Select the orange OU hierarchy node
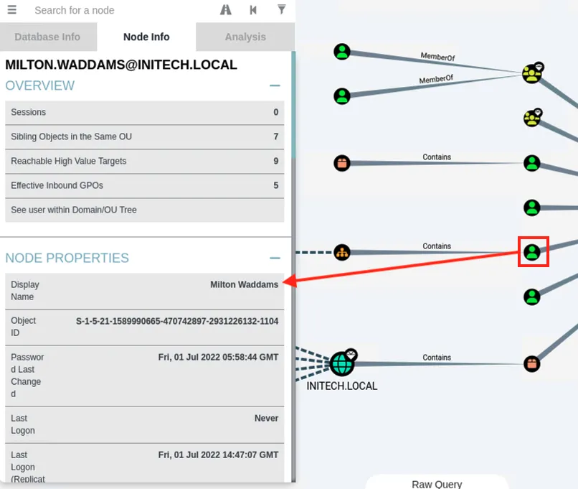Viewport: 578px width, 489px height. (342, 253)
